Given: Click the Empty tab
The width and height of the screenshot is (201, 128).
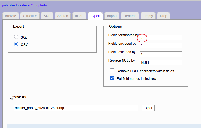Looking at the screenshot, I should click(x=148, y=16).
